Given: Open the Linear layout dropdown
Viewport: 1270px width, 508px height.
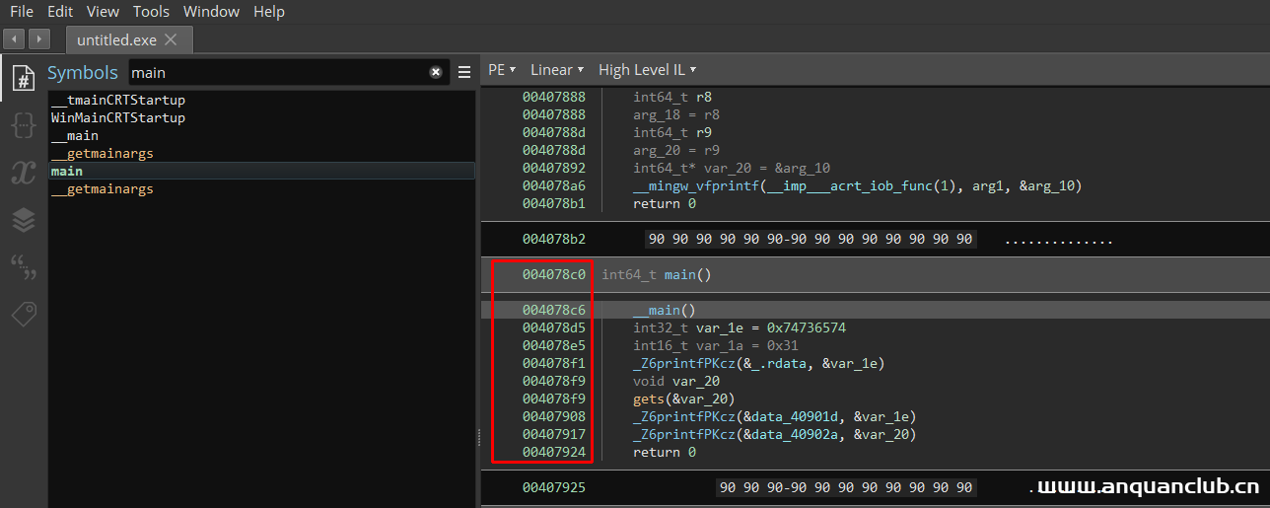Looking at the screenshot, I should pos(556,70).
